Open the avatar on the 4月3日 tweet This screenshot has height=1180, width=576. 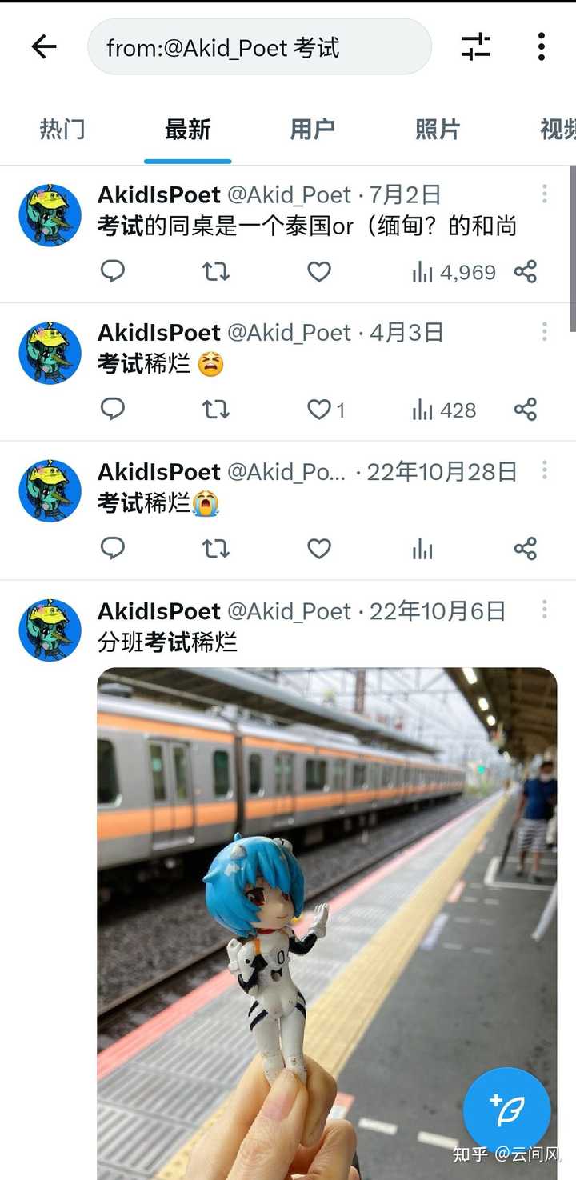point(50,354)
